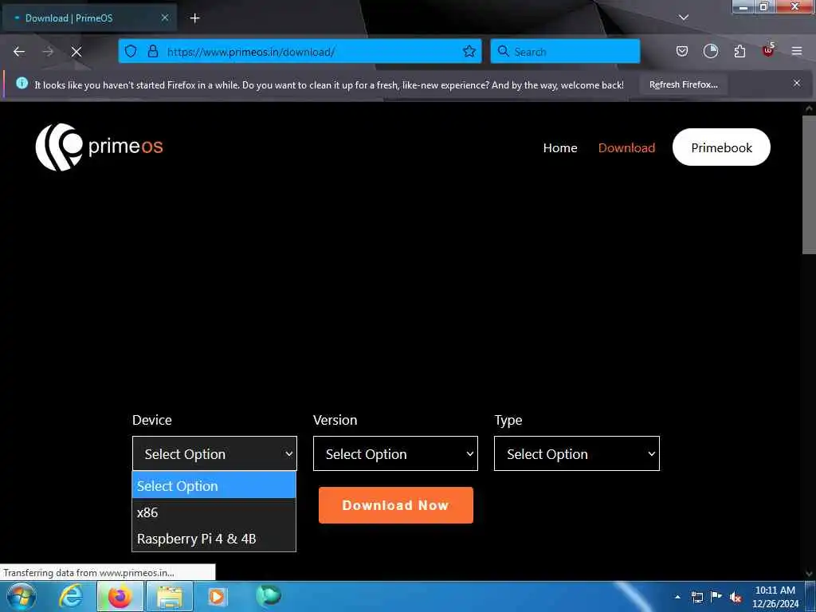Screen dimensions: 816x612
Task: Open the Version dropdown
Action: [x=395, y=453]
